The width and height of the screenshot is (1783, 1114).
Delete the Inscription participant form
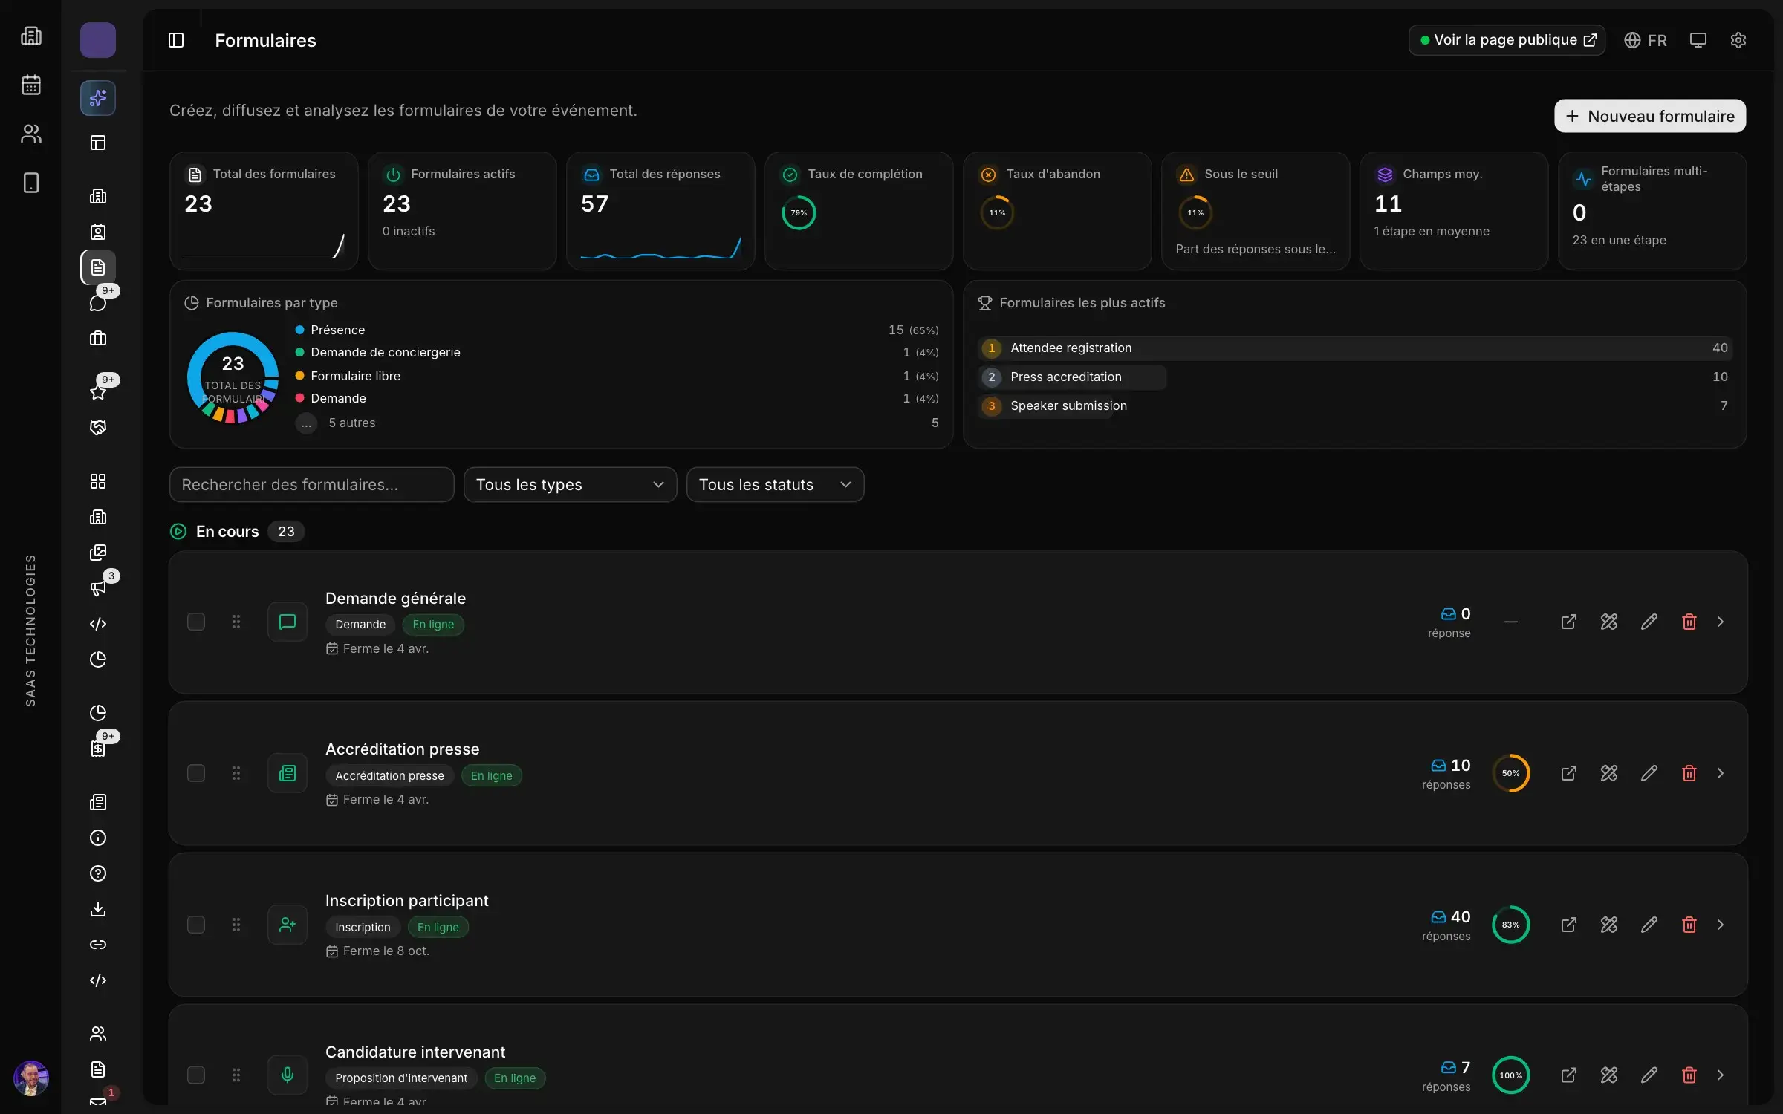(1689, 925)
